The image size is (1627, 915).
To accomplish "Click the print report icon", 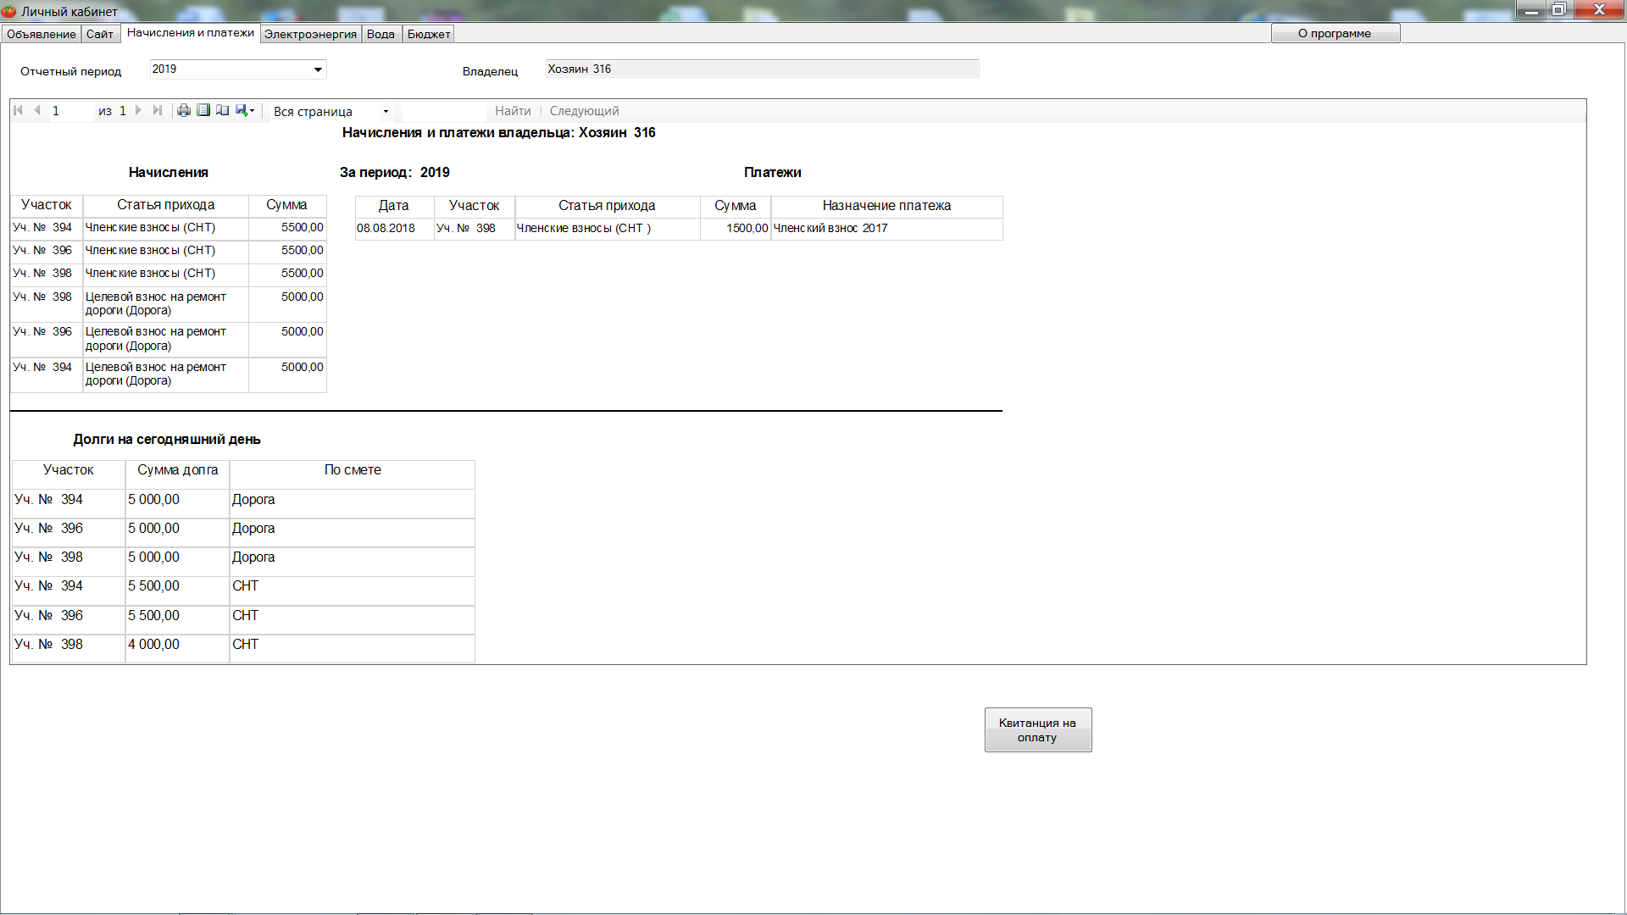I will point(183,110).
